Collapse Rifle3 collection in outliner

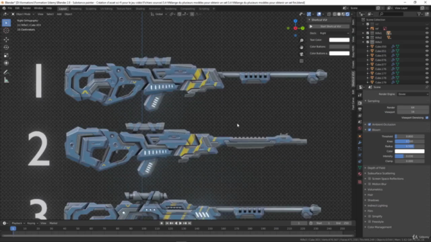point(364,42)
